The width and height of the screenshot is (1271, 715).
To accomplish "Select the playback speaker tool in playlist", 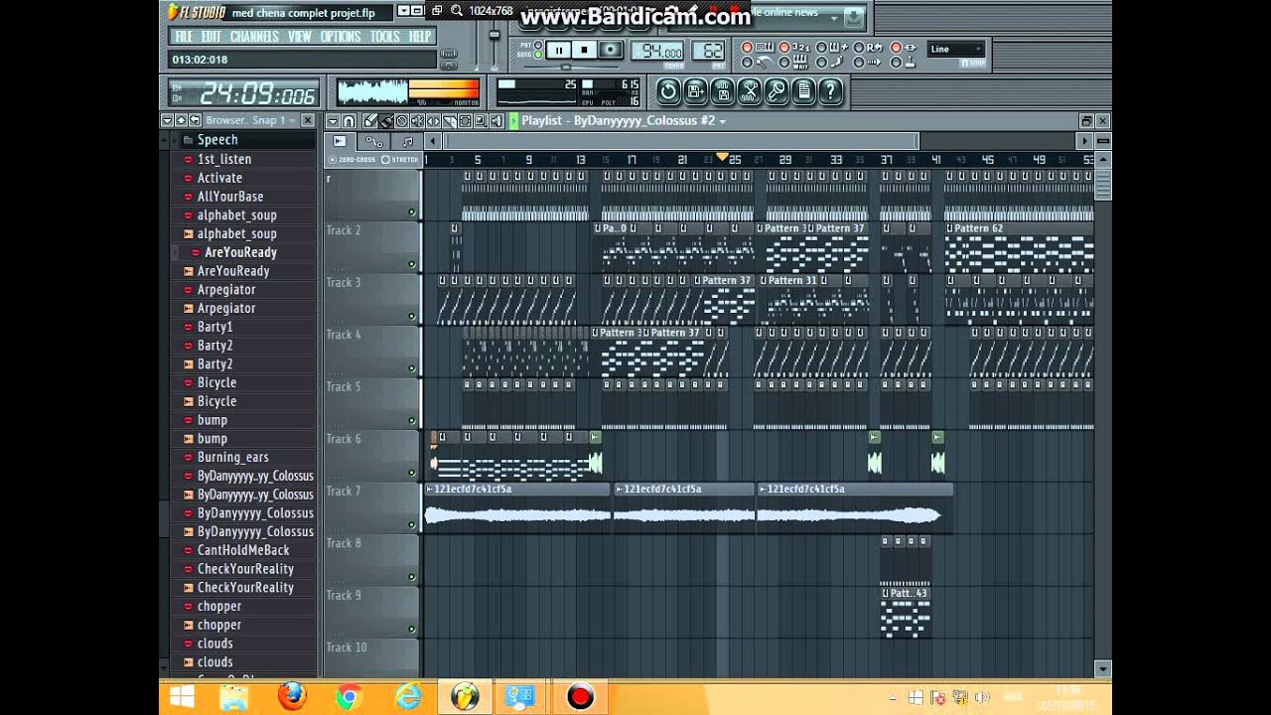I will (x=496, y=120).
